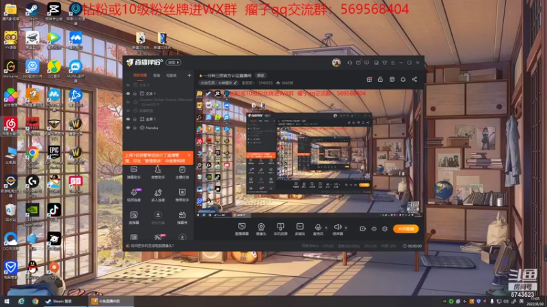Screen dimensions: 547x307
Task: Expand speaker options arrow
Action: click(x=346, y=228)
